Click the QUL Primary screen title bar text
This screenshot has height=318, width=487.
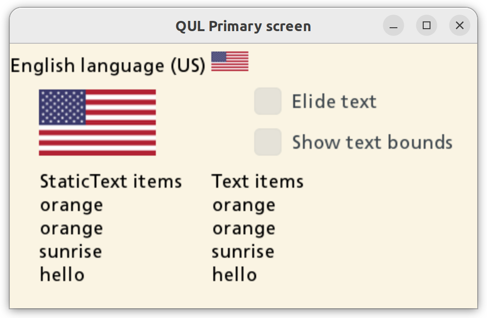click(243, 26)
